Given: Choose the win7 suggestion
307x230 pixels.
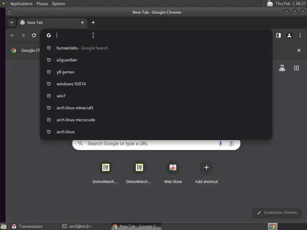Looking at the screenshot, I should [156, 96].
